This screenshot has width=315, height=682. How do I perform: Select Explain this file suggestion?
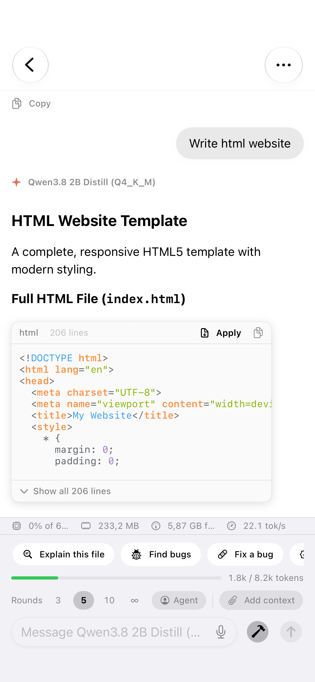(64, 554)
